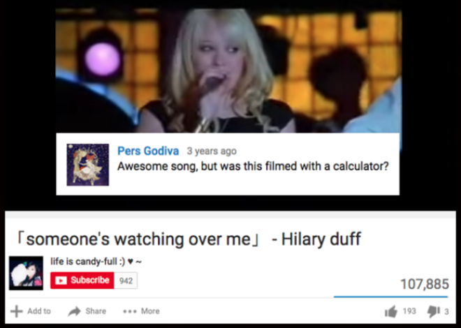Open the life is candy-full channel avatar

click(26, 273)
